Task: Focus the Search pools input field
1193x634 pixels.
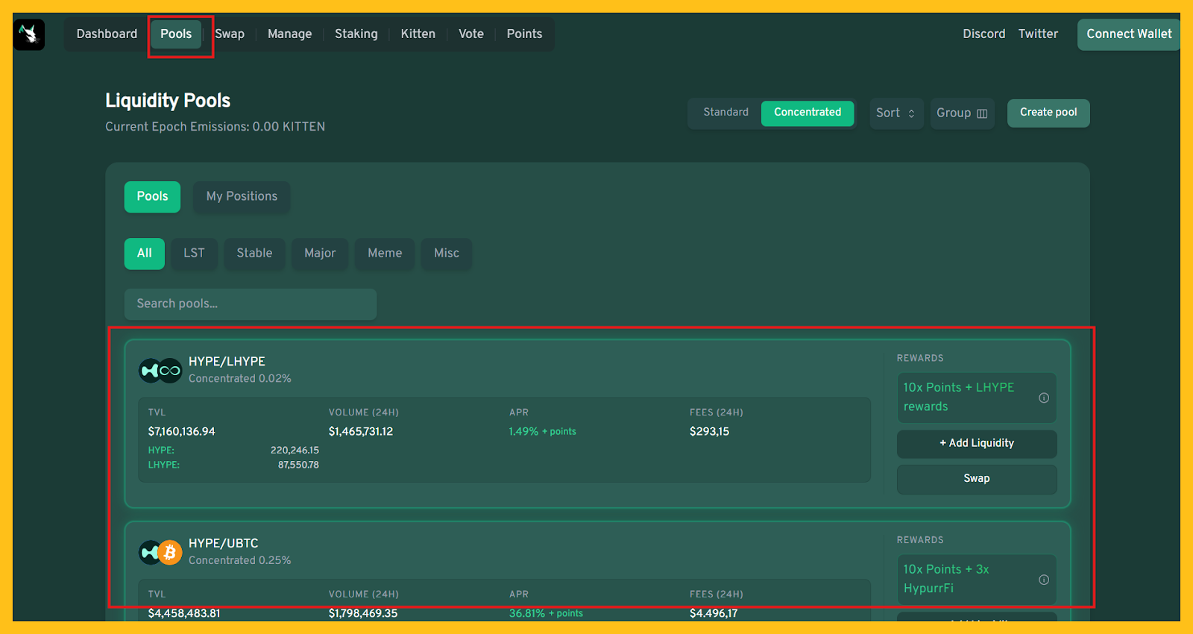Action: coord(250,304)
